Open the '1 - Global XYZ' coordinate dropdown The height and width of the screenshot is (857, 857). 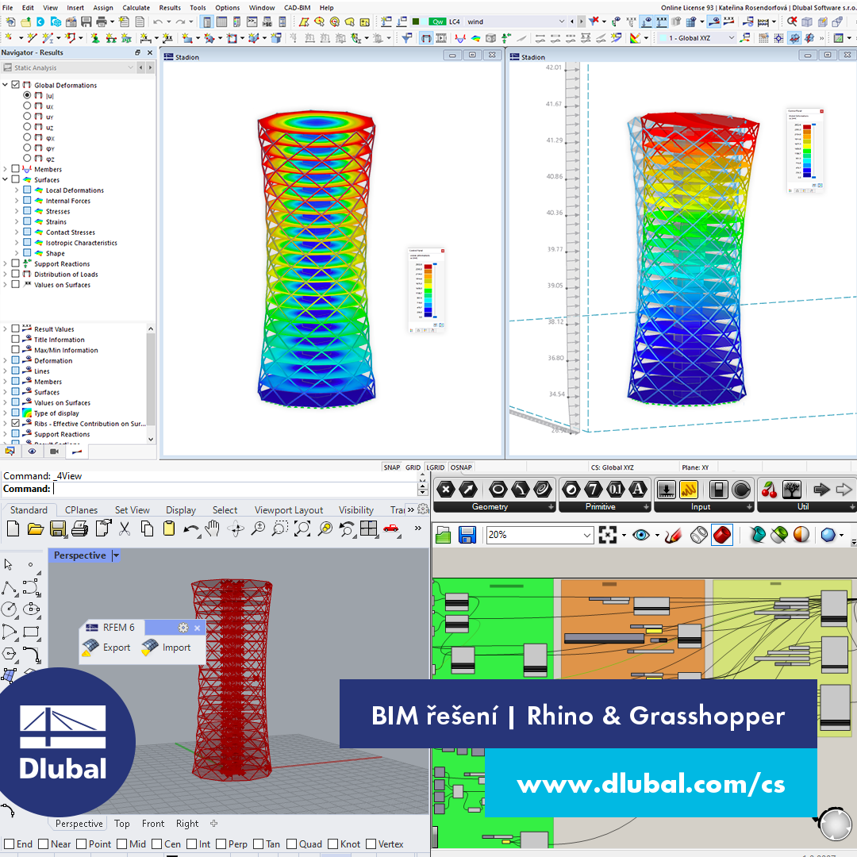tap(732, 38)
